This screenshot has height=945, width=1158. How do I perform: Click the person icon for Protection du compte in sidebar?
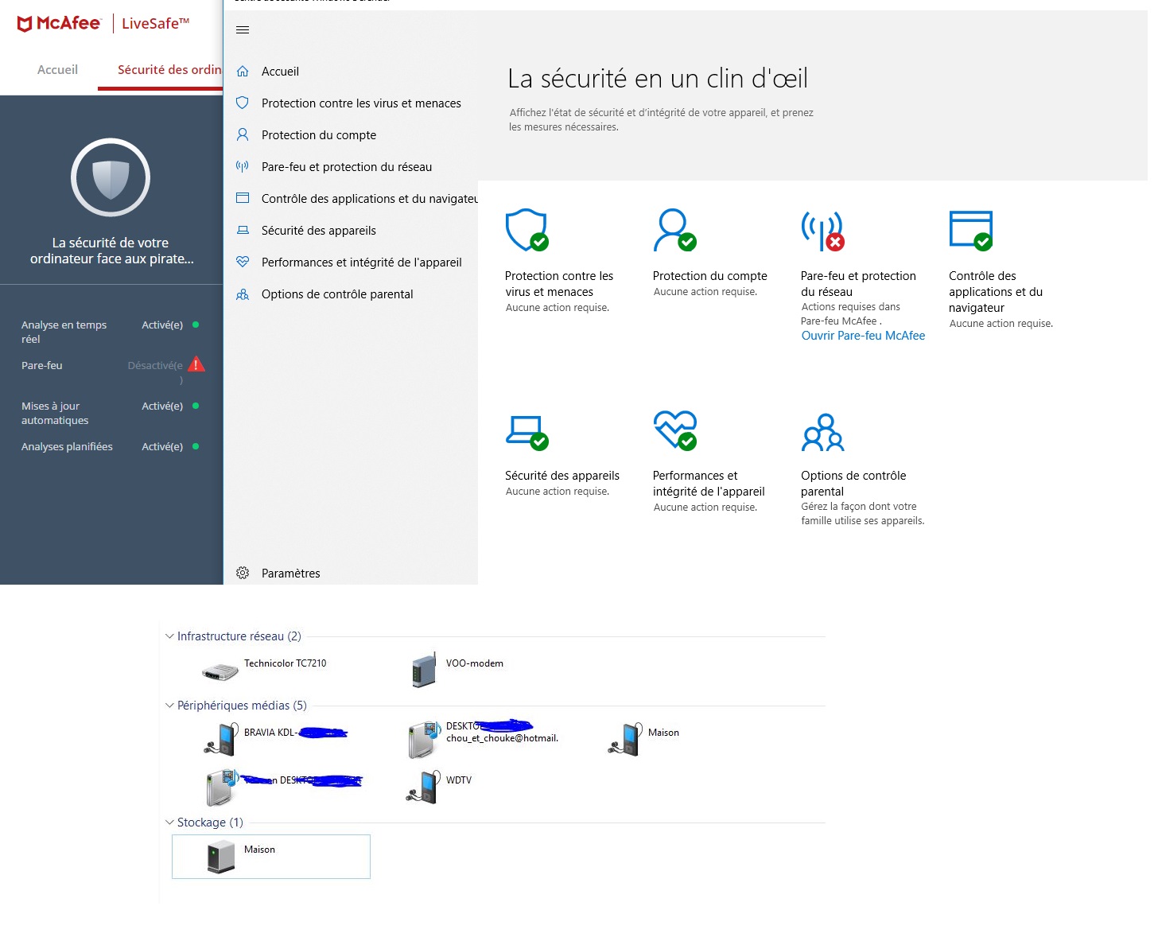(243, 134)
